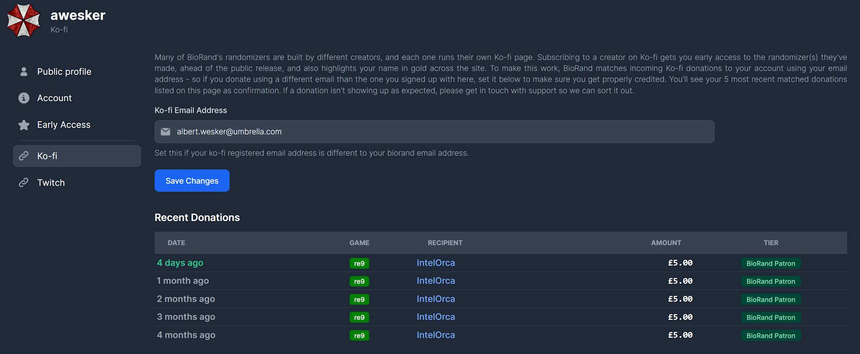Screen dimensions: 860x354
Task: Open IntelOrca link in 2 months ago row
Action: click(436, 299)
